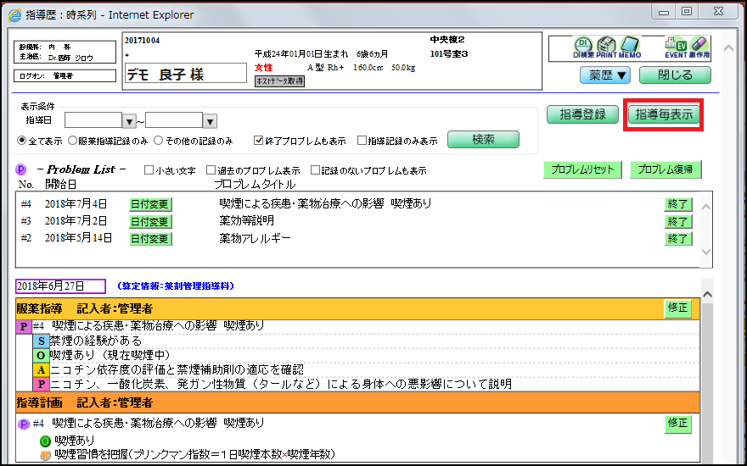This screenshot has height=466, width=747.
Task: Open the 指導日 start date dropdown
Action: coord(129,121)
